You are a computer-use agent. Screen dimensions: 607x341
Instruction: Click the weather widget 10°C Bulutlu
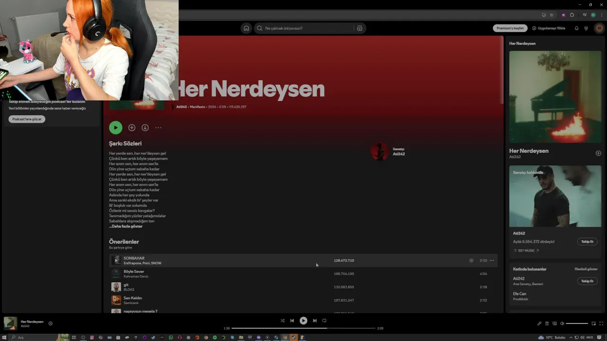coord(552,337)
